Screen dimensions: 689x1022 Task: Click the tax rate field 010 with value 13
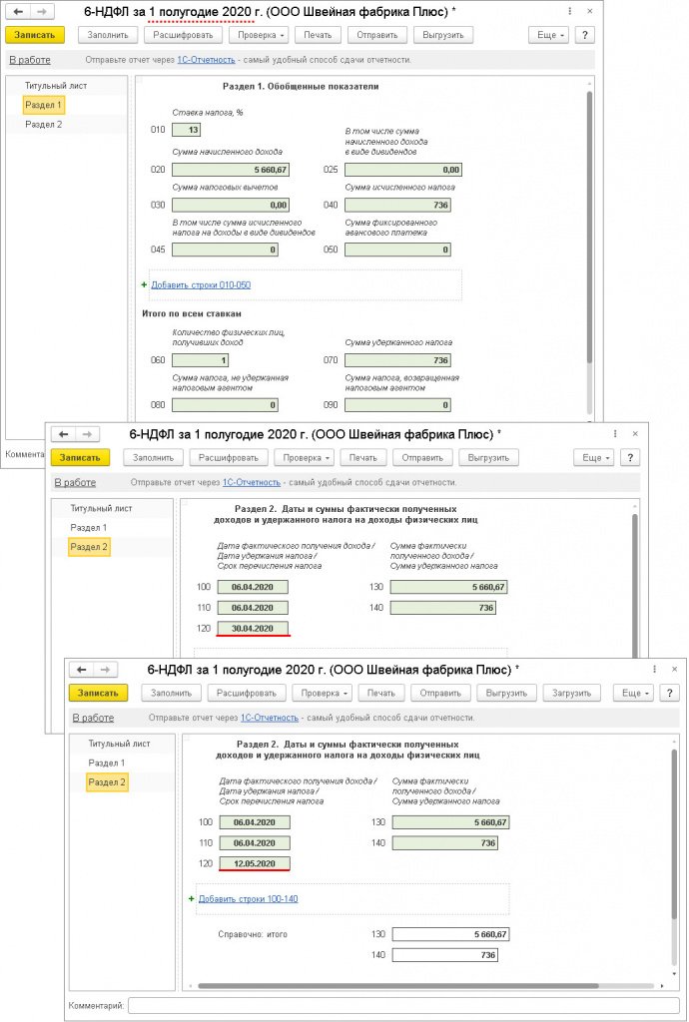(186, 130)
